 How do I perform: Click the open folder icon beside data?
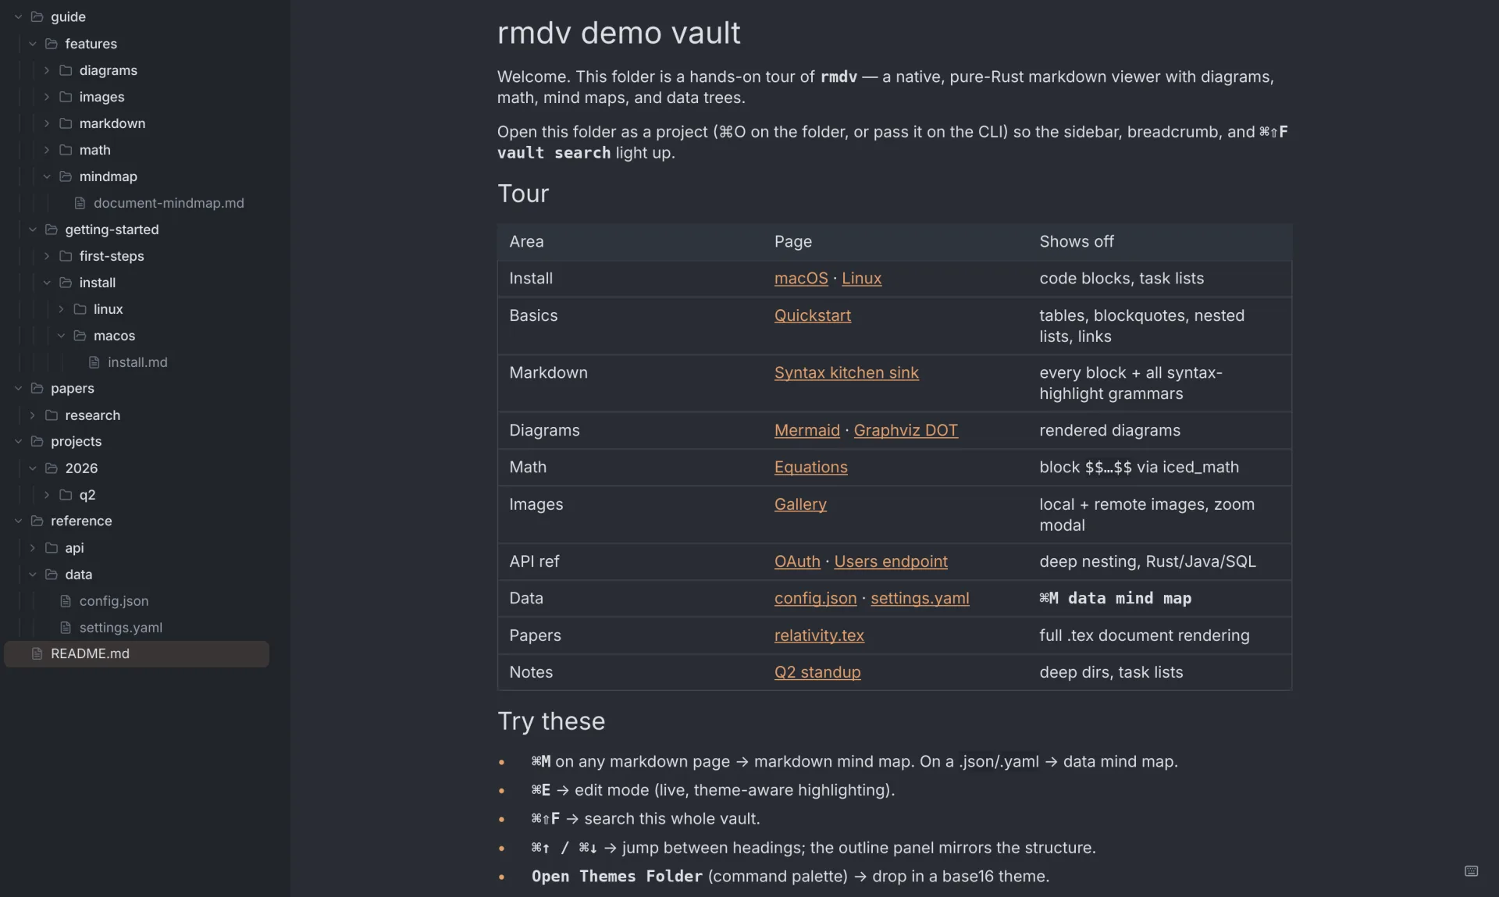[52, 575]
